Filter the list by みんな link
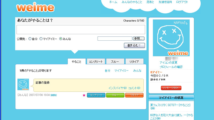This screenshot has width=214, height=120. pyautogui.click(x=137, y=71)
